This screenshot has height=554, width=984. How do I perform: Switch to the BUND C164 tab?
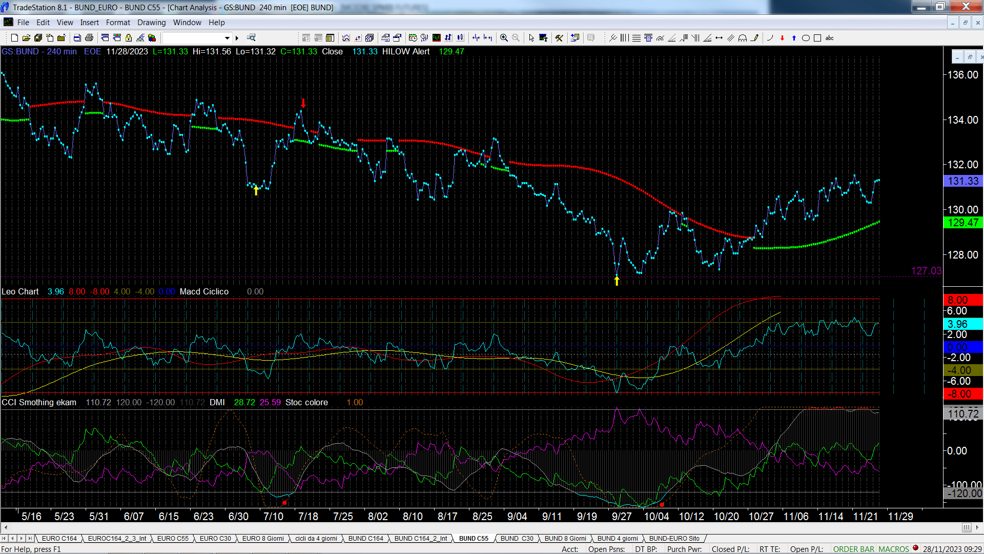click(366, 539)
